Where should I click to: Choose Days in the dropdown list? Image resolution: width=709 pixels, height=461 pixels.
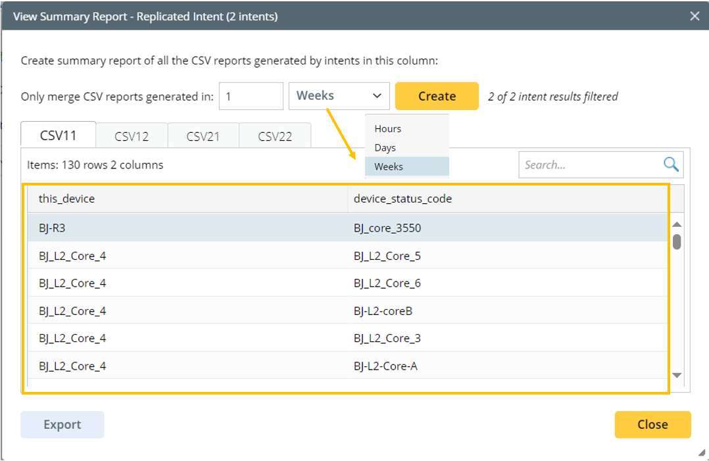[x=385, y=148]
